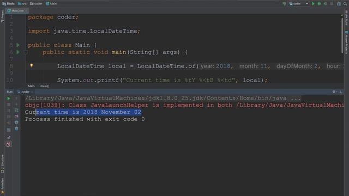Click line number 10 in the gutter
This screenshot has height=196, width=349.
click(x=10, y=80)
